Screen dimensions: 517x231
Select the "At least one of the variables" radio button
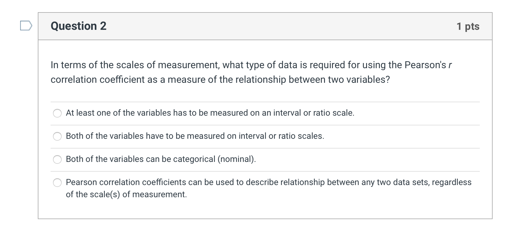pos(57,113)
